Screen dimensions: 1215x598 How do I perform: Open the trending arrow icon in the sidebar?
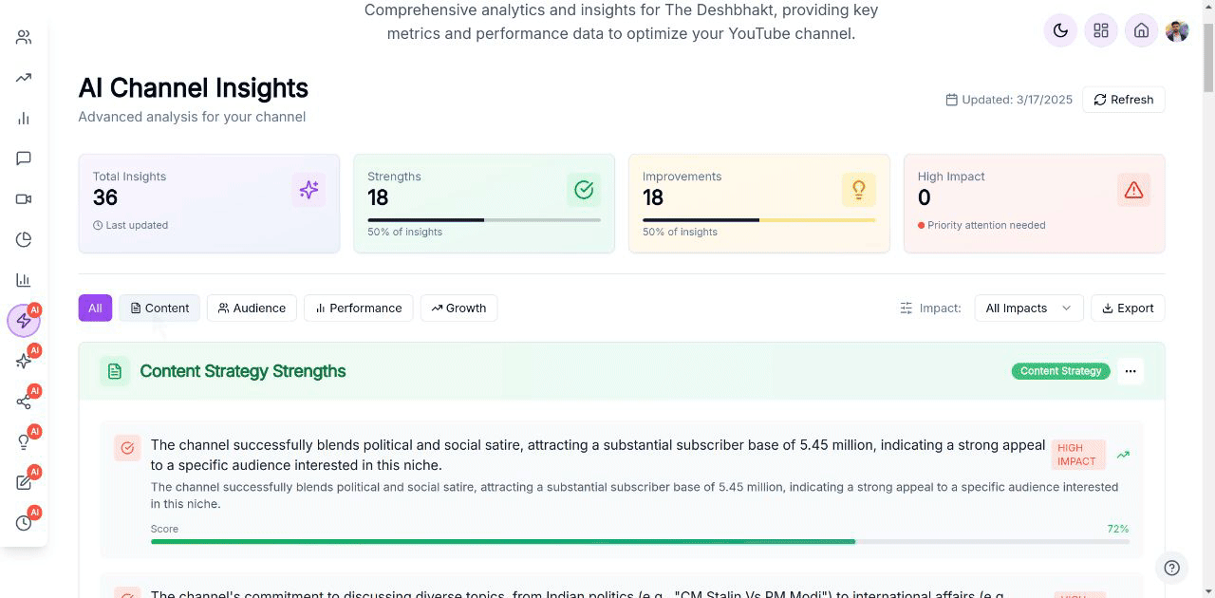pyautogui.click(x=24, y=78)
